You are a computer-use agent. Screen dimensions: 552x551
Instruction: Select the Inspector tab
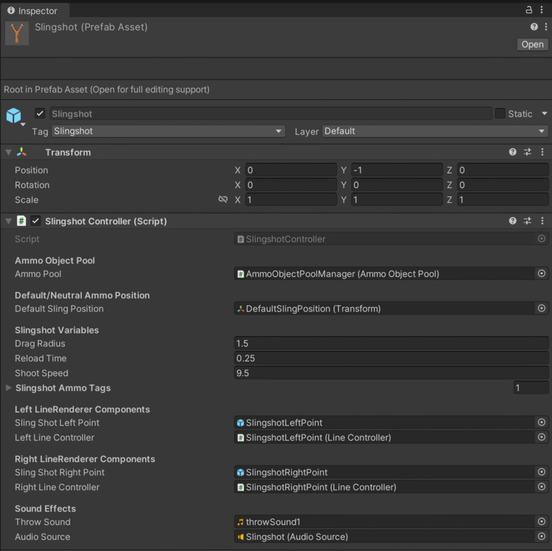click(x=35, y=11)
